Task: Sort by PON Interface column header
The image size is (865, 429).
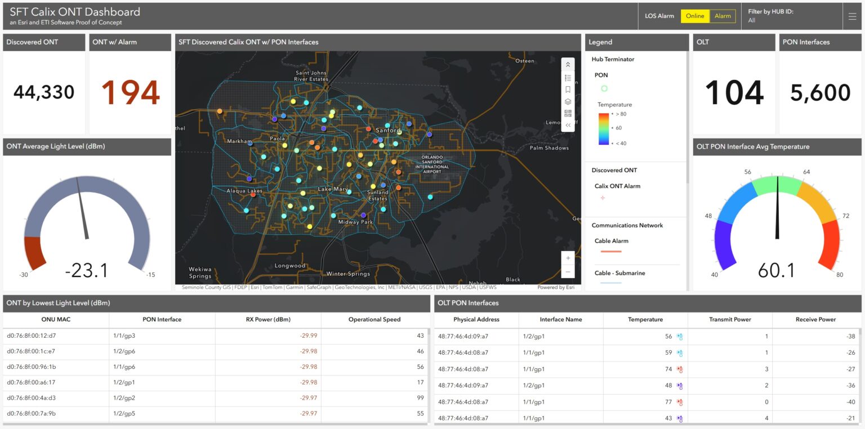Action: [162, 319]
